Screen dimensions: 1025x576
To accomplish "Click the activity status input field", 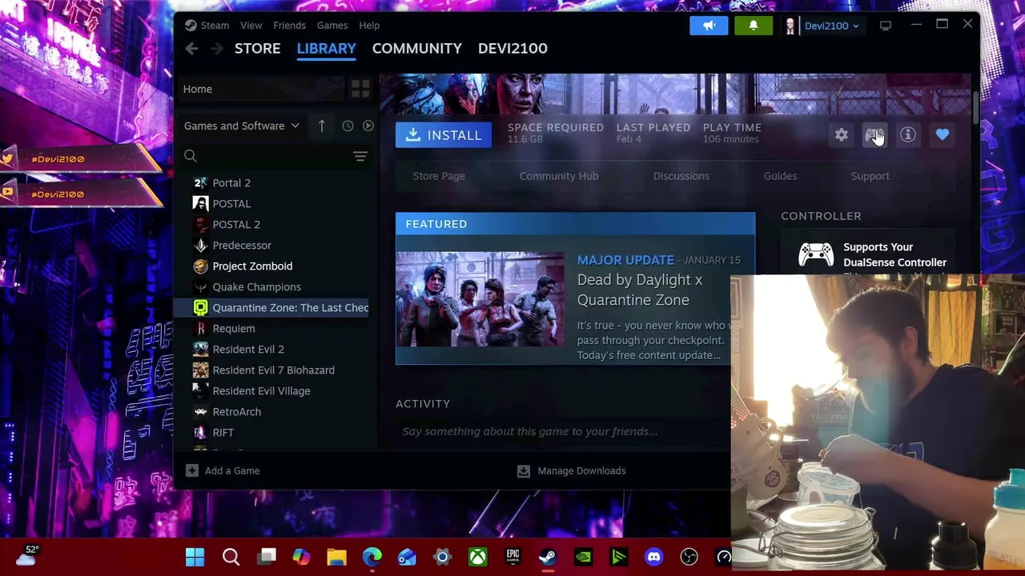I will click(x=563, y=431).
